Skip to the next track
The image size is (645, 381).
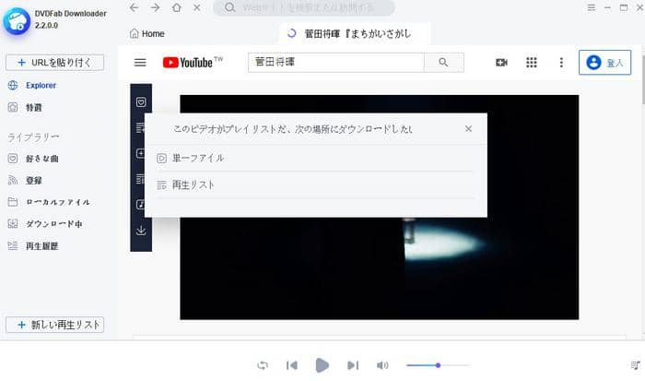click(x=353, y=365)
